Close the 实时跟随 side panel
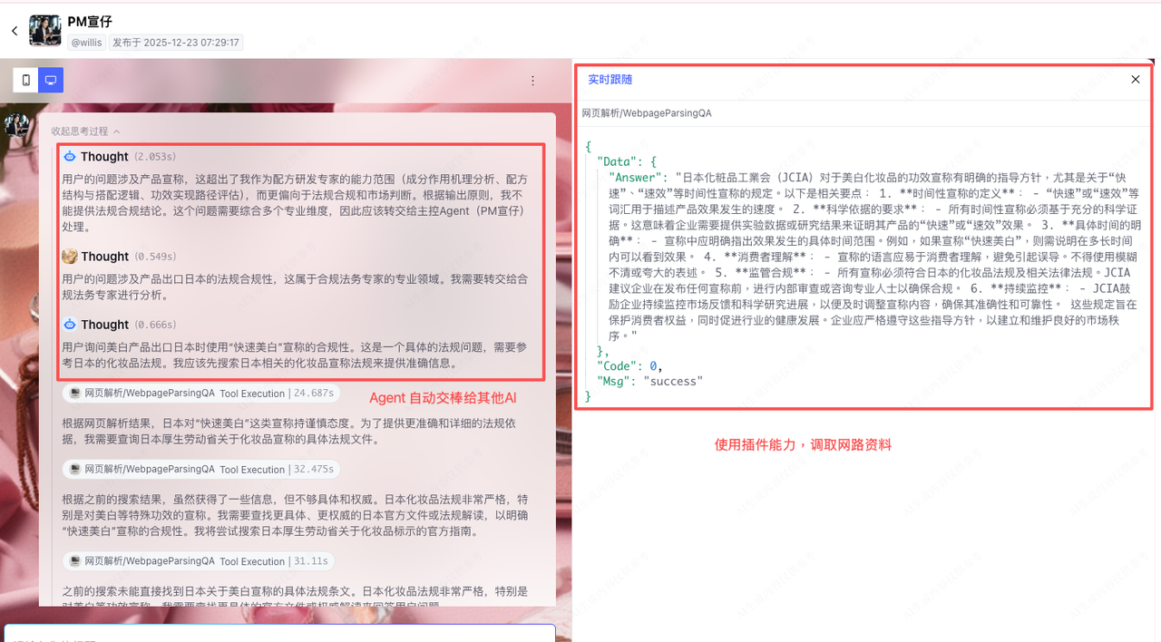This screenshot has height=642, width=1161. 1136,80
